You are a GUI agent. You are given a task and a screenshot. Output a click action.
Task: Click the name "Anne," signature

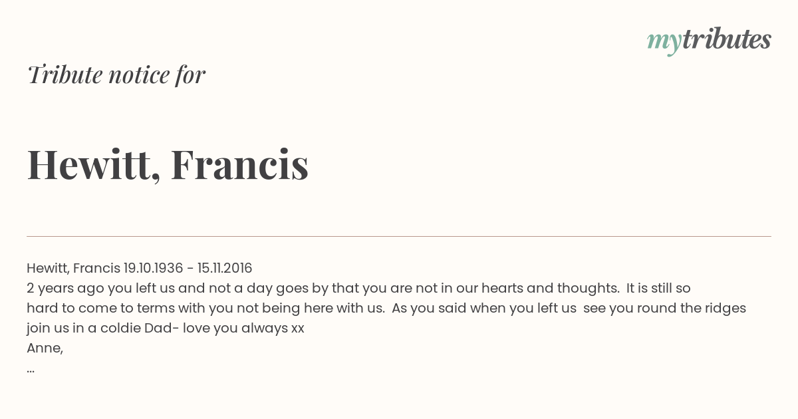(x=45, y=348)
